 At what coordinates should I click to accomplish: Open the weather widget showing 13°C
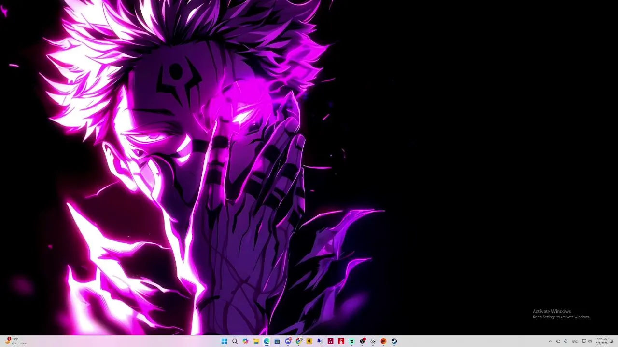pyautogui.click(x=16, y=341)
